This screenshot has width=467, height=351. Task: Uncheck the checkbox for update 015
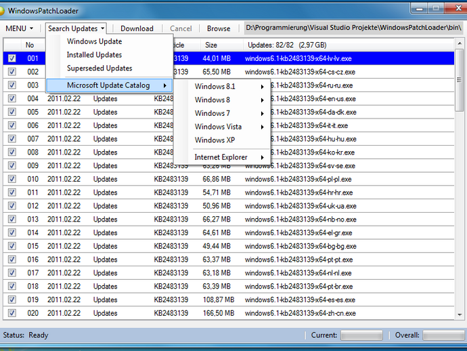coord(12,246)
